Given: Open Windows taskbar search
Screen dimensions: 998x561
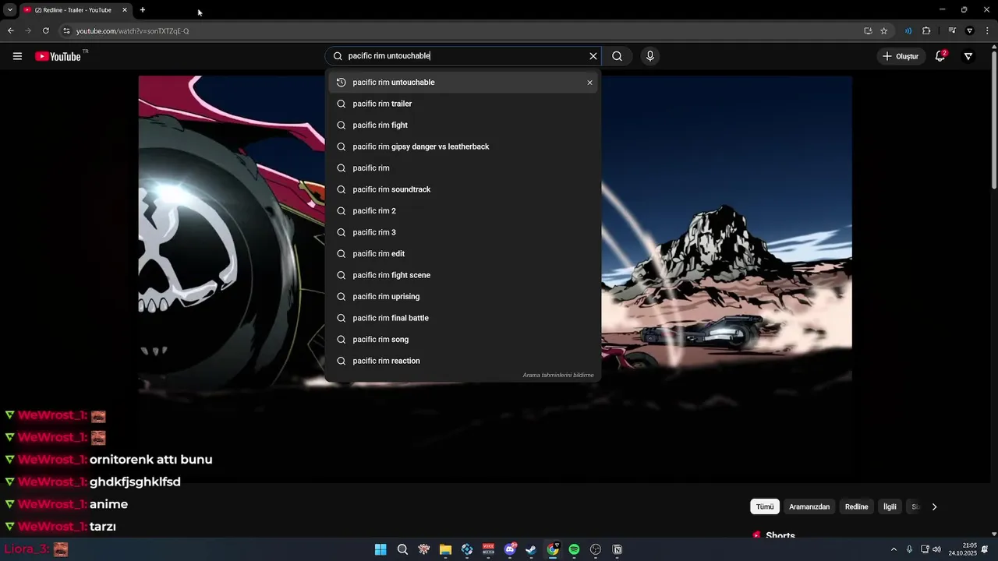Looking at the screenshot, I should pyautogui.click(x=402, y=549).
